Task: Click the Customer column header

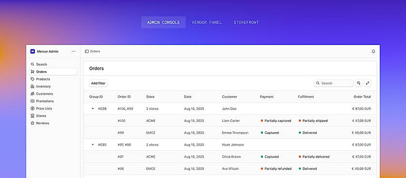Action: coord(229,97)
